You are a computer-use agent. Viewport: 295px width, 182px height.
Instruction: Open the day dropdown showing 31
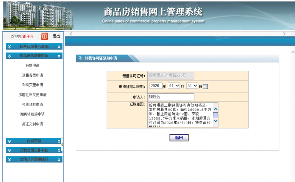pyautogui.click(x=192, y=86)
